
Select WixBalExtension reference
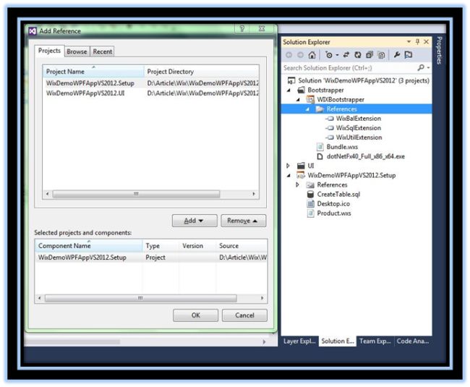point(358,119)
